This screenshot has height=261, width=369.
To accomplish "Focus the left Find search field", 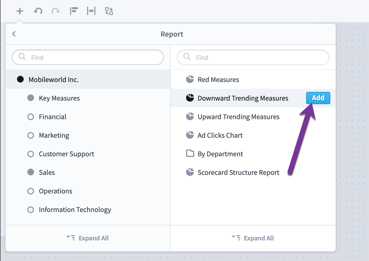I will pos(88,57).
